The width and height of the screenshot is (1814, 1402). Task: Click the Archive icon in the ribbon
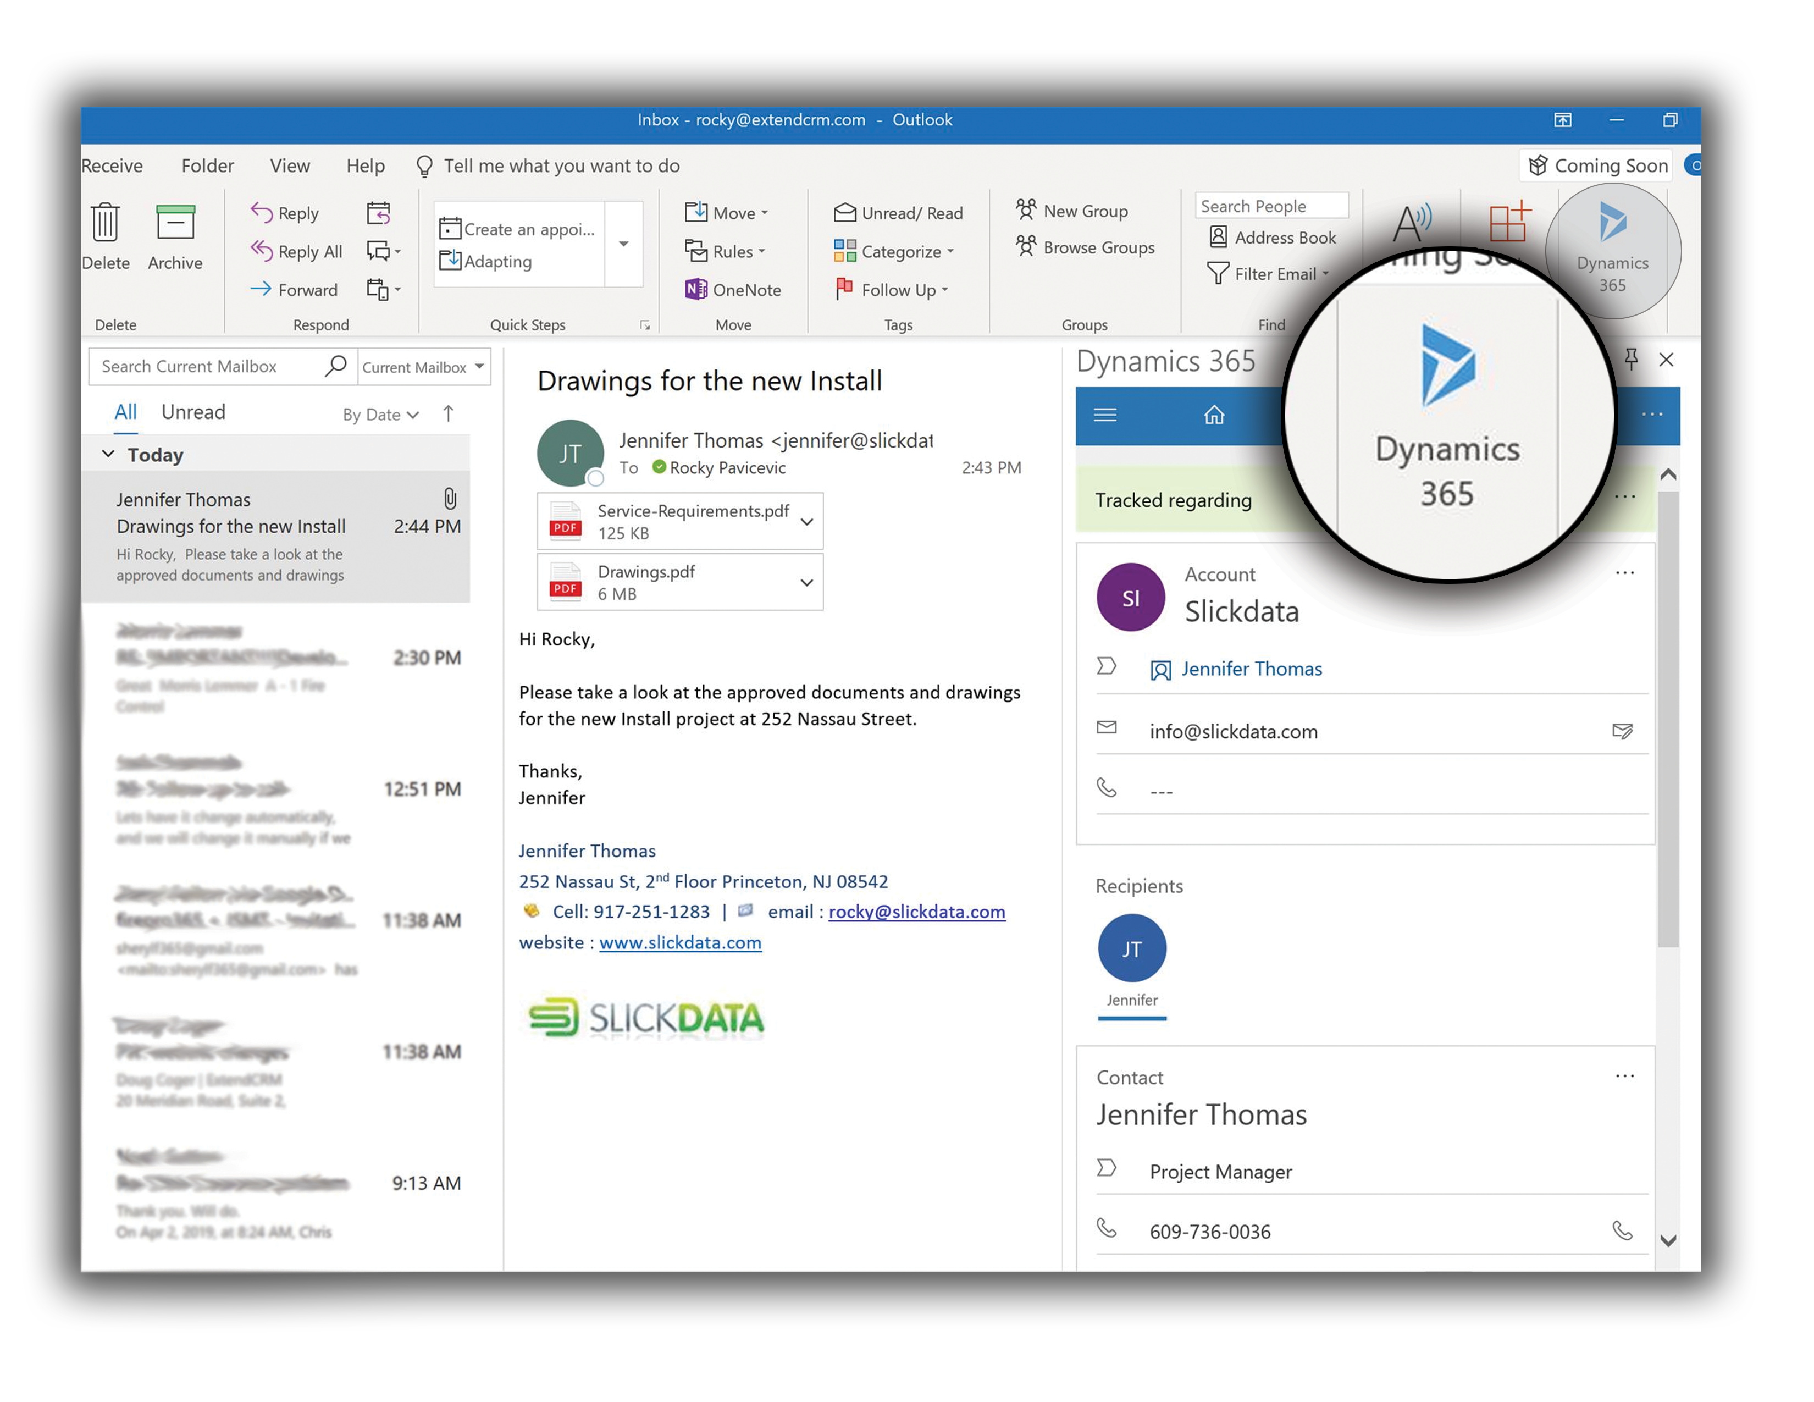point(175,223)
